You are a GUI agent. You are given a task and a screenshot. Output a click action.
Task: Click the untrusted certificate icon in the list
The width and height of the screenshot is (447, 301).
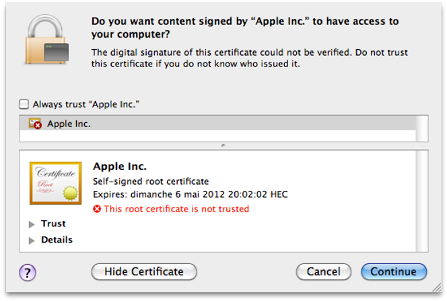point(35,124)
